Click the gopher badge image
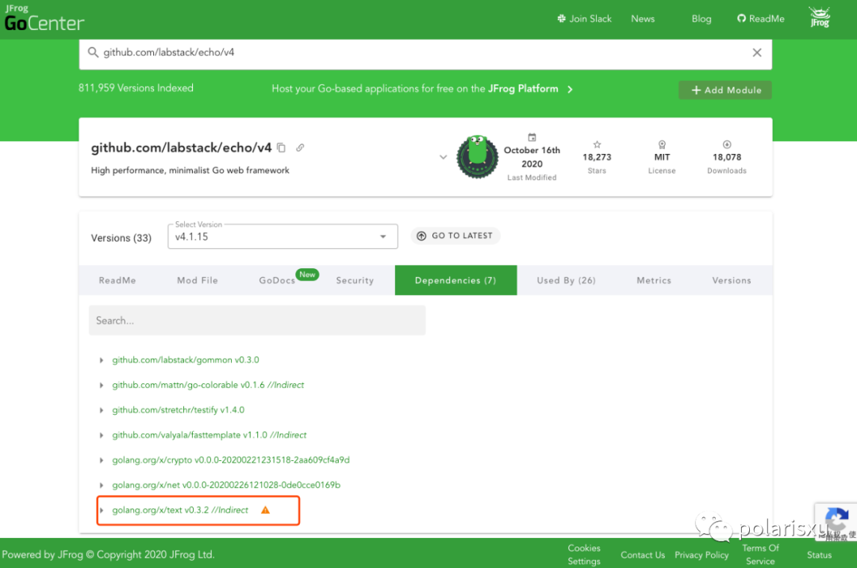Image resolution: width=857 pixels, height=568 pixels. [x=477, y=157]
